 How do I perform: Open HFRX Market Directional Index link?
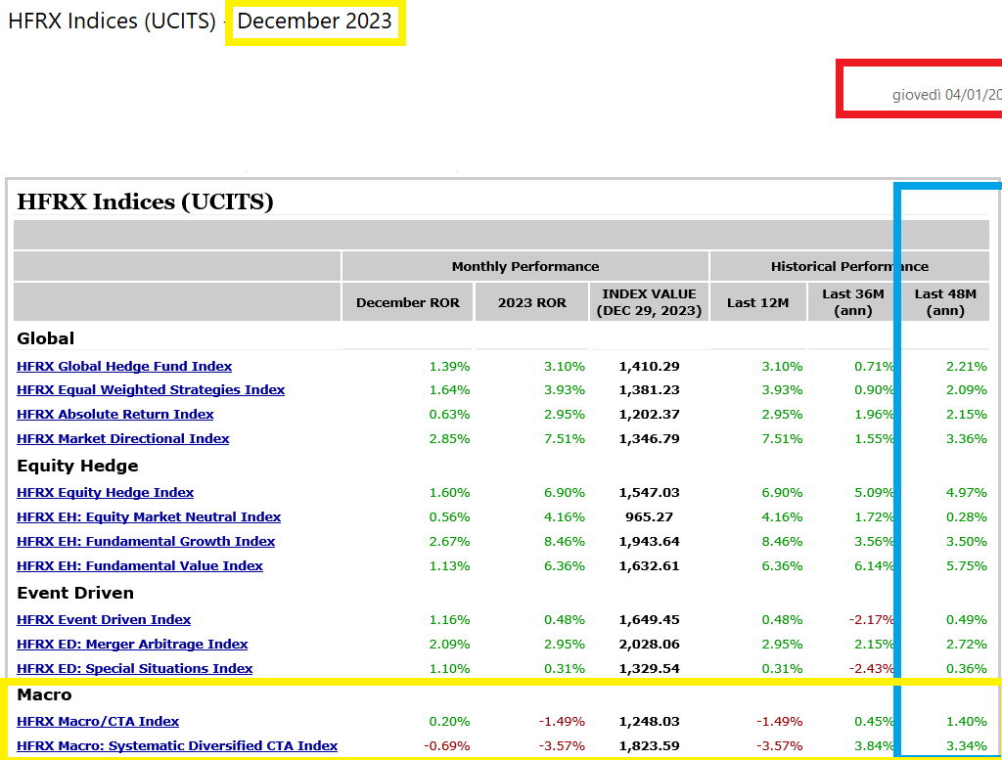click(x=122, y=439)
